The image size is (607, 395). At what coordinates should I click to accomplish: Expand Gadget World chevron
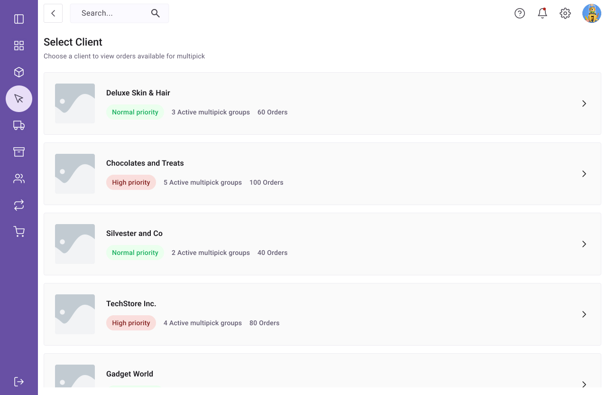pos(584,384)
